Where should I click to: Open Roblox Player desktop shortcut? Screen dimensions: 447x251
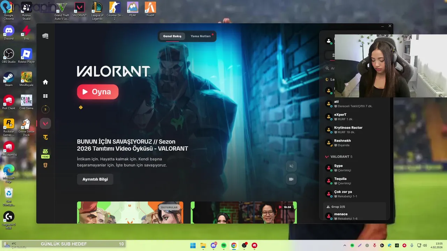(27, 56)
